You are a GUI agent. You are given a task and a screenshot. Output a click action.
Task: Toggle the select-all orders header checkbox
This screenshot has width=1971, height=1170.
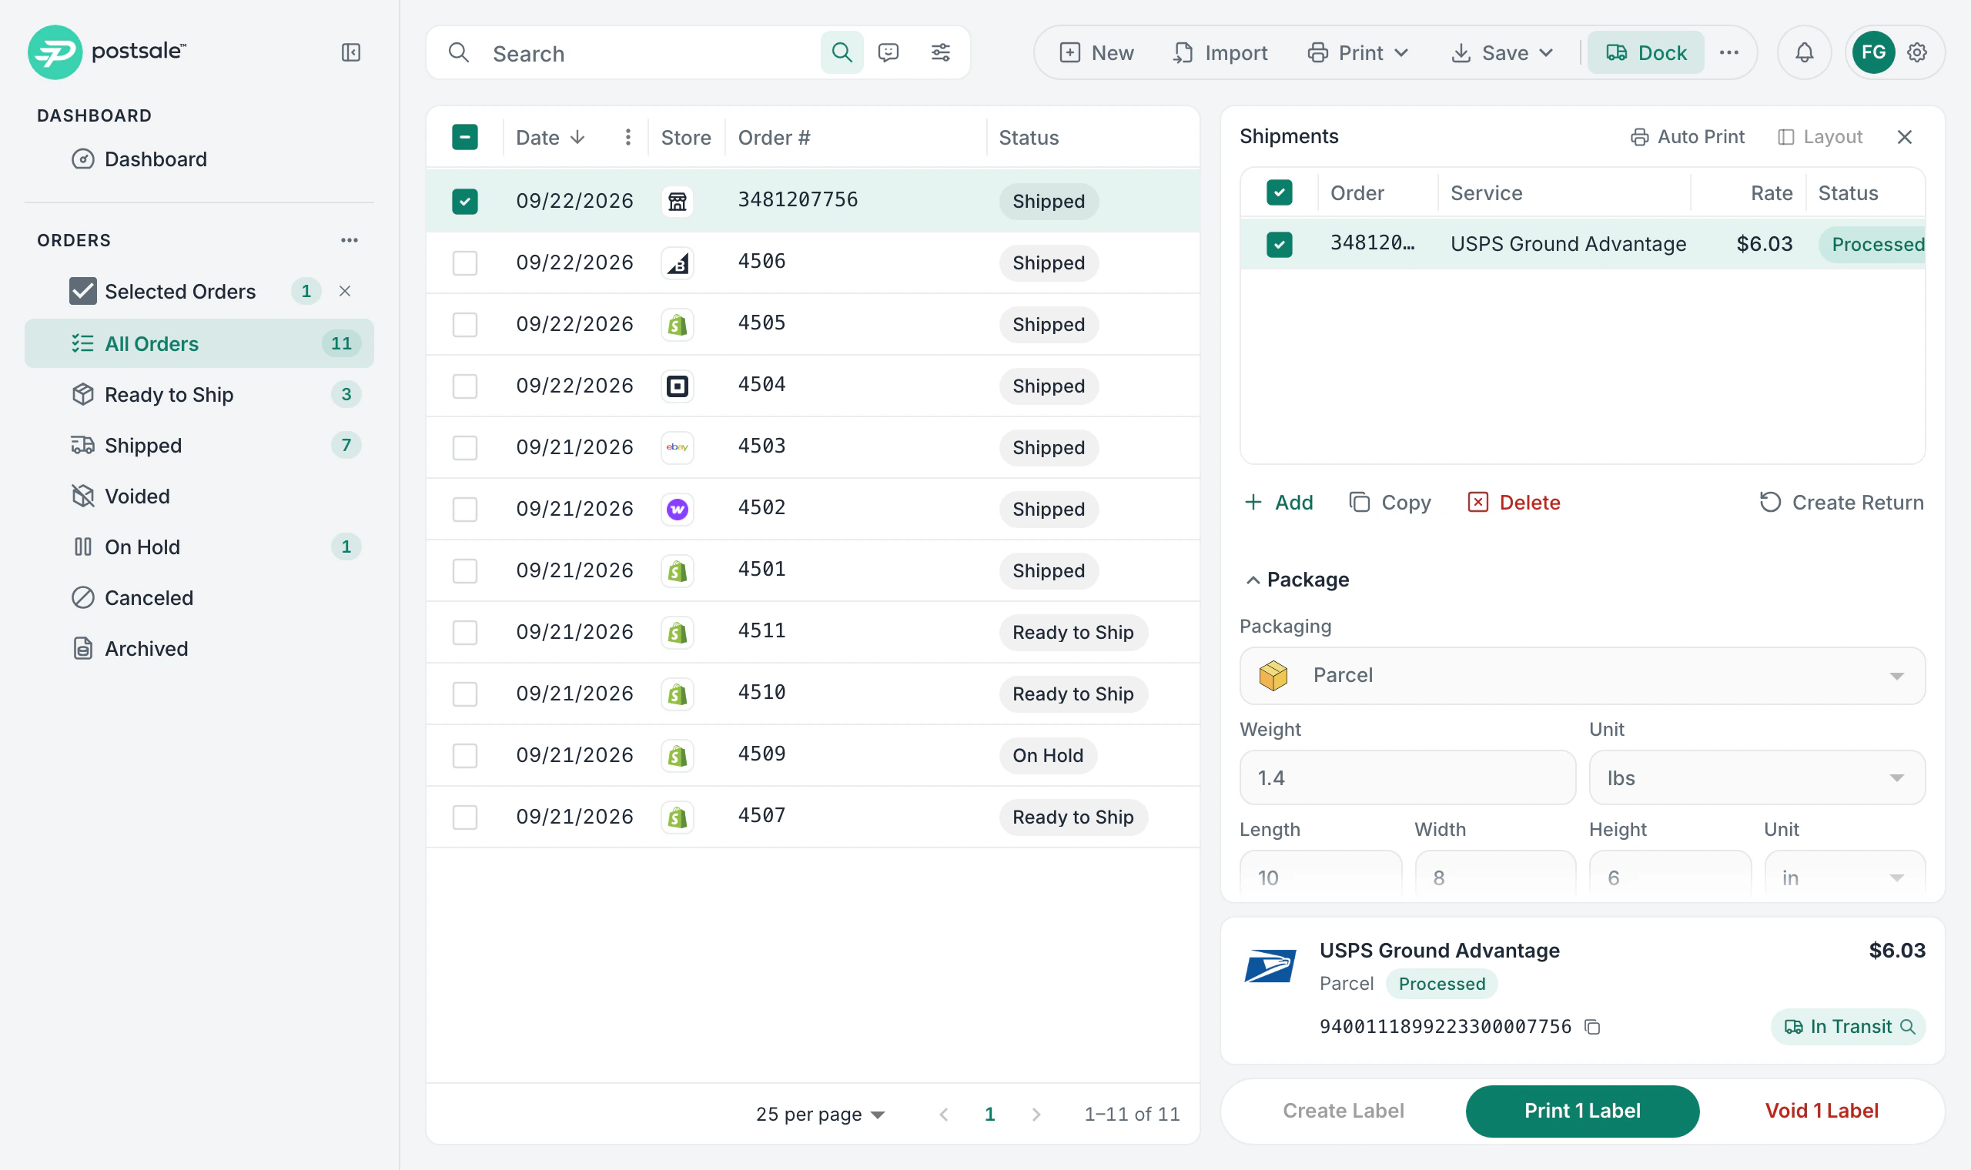pyautogui.click(x=465, y=137)
